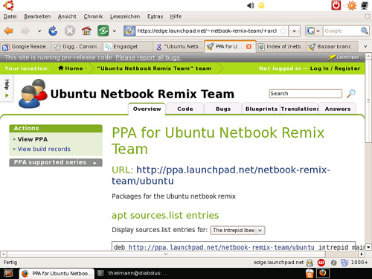Click the Google search engine icon

[x=310, y=31]
